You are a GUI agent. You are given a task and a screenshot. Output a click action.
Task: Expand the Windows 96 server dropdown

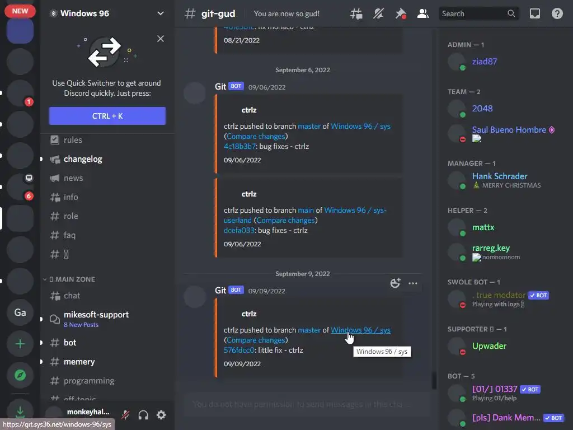tap(160, 13)
